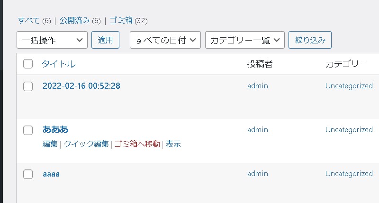
Task: Open the aaaa post title link
Action: 51,174
